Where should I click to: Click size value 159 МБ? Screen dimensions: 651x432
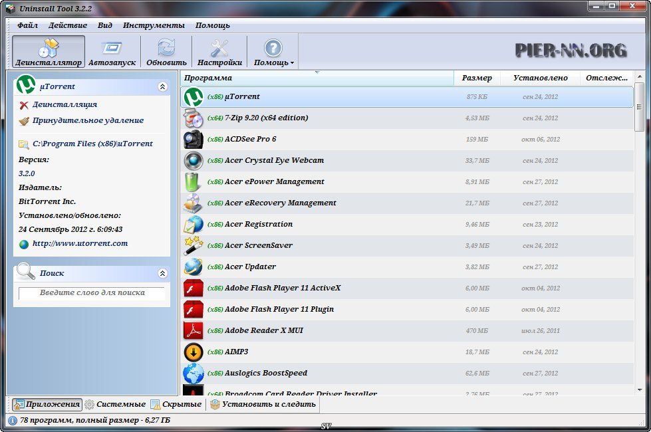click(x=477, y=140)
